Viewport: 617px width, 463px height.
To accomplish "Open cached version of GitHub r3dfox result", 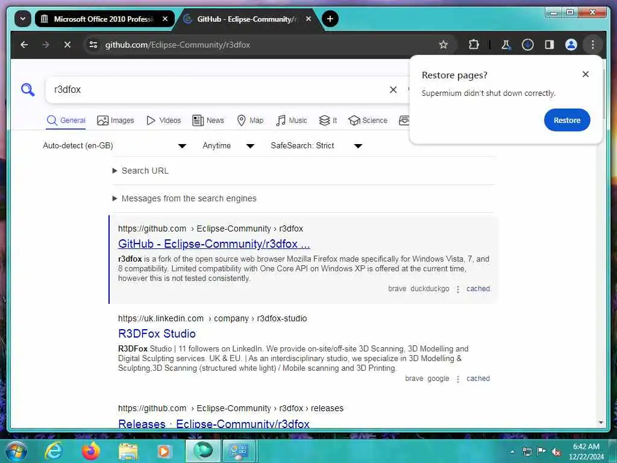I will [478, 289].
